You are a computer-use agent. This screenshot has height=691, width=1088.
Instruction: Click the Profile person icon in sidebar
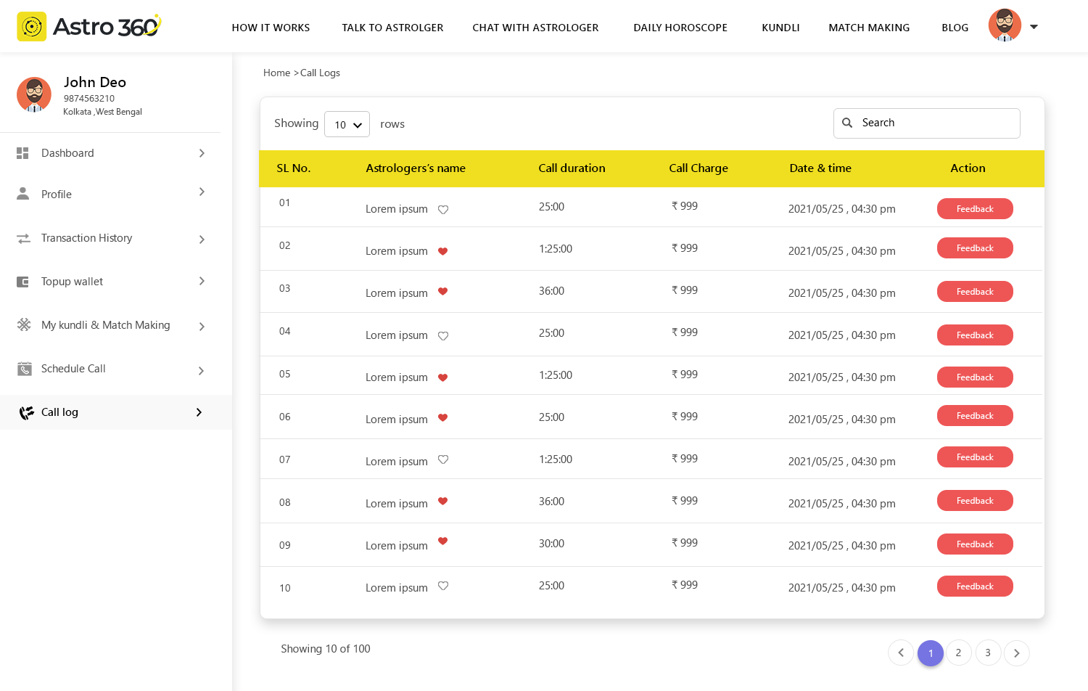23,194
